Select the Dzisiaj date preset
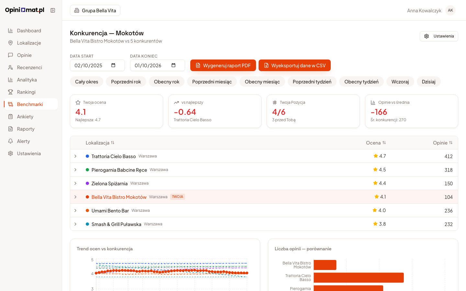Viewport: 466px width, 291px height. pyautogui.click(x=428, y=81)
